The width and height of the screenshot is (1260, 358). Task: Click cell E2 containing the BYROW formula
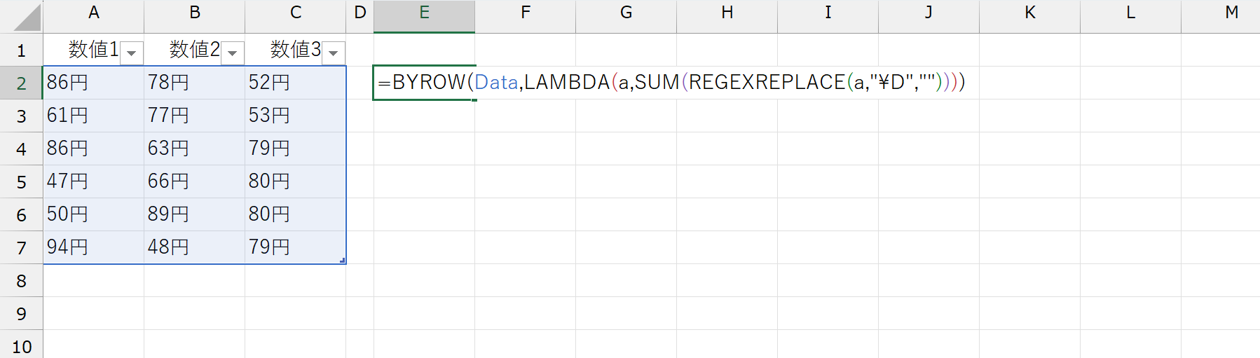424,83
